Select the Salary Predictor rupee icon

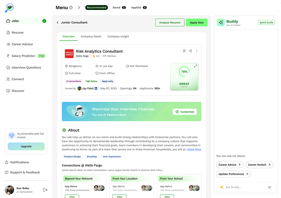pyautogui.click(x=8, y=56)
